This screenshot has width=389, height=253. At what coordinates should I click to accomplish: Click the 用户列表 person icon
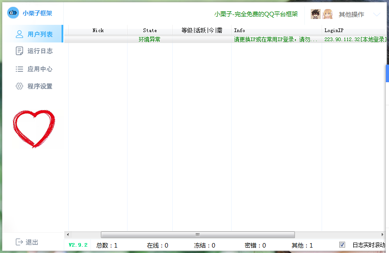[x=19, y=34]
